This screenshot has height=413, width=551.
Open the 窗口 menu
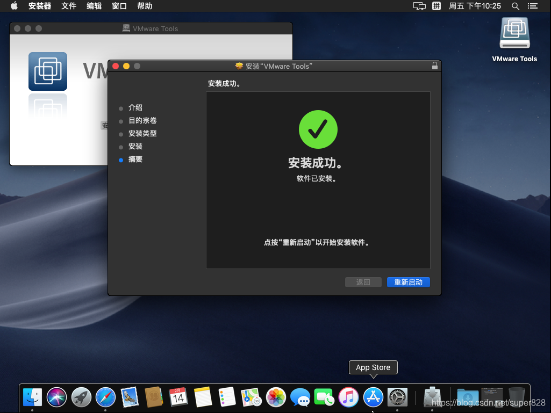(119, 6)
